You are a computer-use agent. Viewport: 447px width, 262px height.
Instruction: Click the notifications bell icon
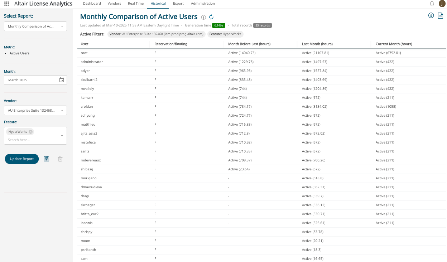(432, 4)
